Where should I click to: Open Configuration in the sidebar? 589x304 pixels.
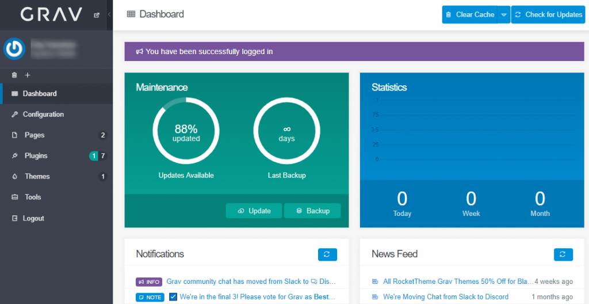(x=43, y=115)
